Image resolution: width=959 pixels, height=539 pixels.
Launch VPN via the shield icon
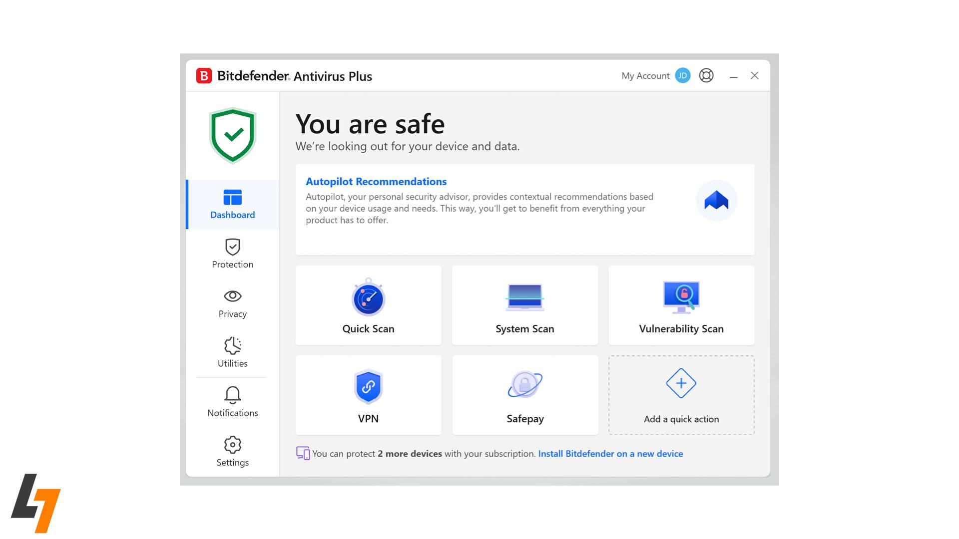(368, 387)
